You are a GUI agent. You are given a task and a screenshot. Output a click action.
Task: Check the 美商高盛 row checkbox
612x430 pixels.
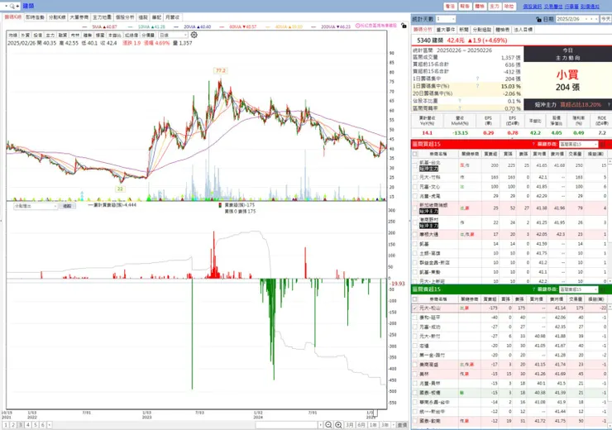click(415, 365)
